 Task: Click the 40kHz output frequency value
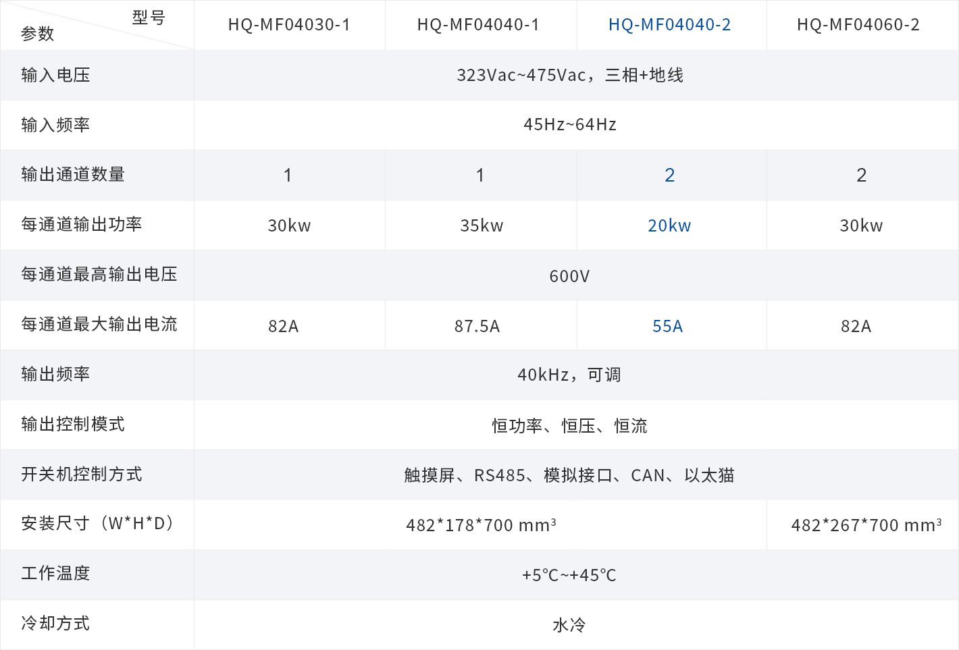pyautogui.click(x=569, y=375)
